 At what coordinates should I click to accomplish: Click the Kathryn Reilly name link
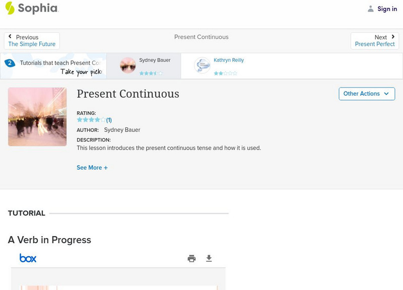tap(229, 60)
